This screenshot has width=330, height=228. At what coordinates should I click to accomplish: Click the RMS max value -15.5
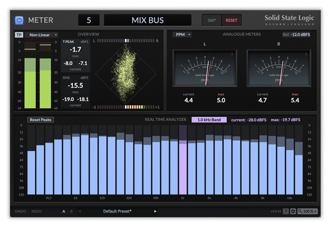(75, 86)
